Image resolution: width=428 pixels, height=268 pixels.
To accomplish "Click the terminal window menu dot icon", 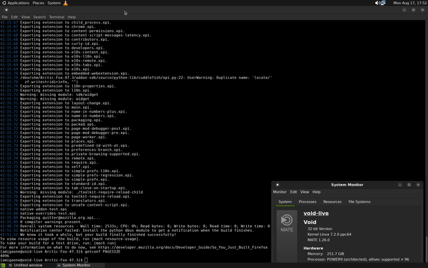I will tap(6, 10).
